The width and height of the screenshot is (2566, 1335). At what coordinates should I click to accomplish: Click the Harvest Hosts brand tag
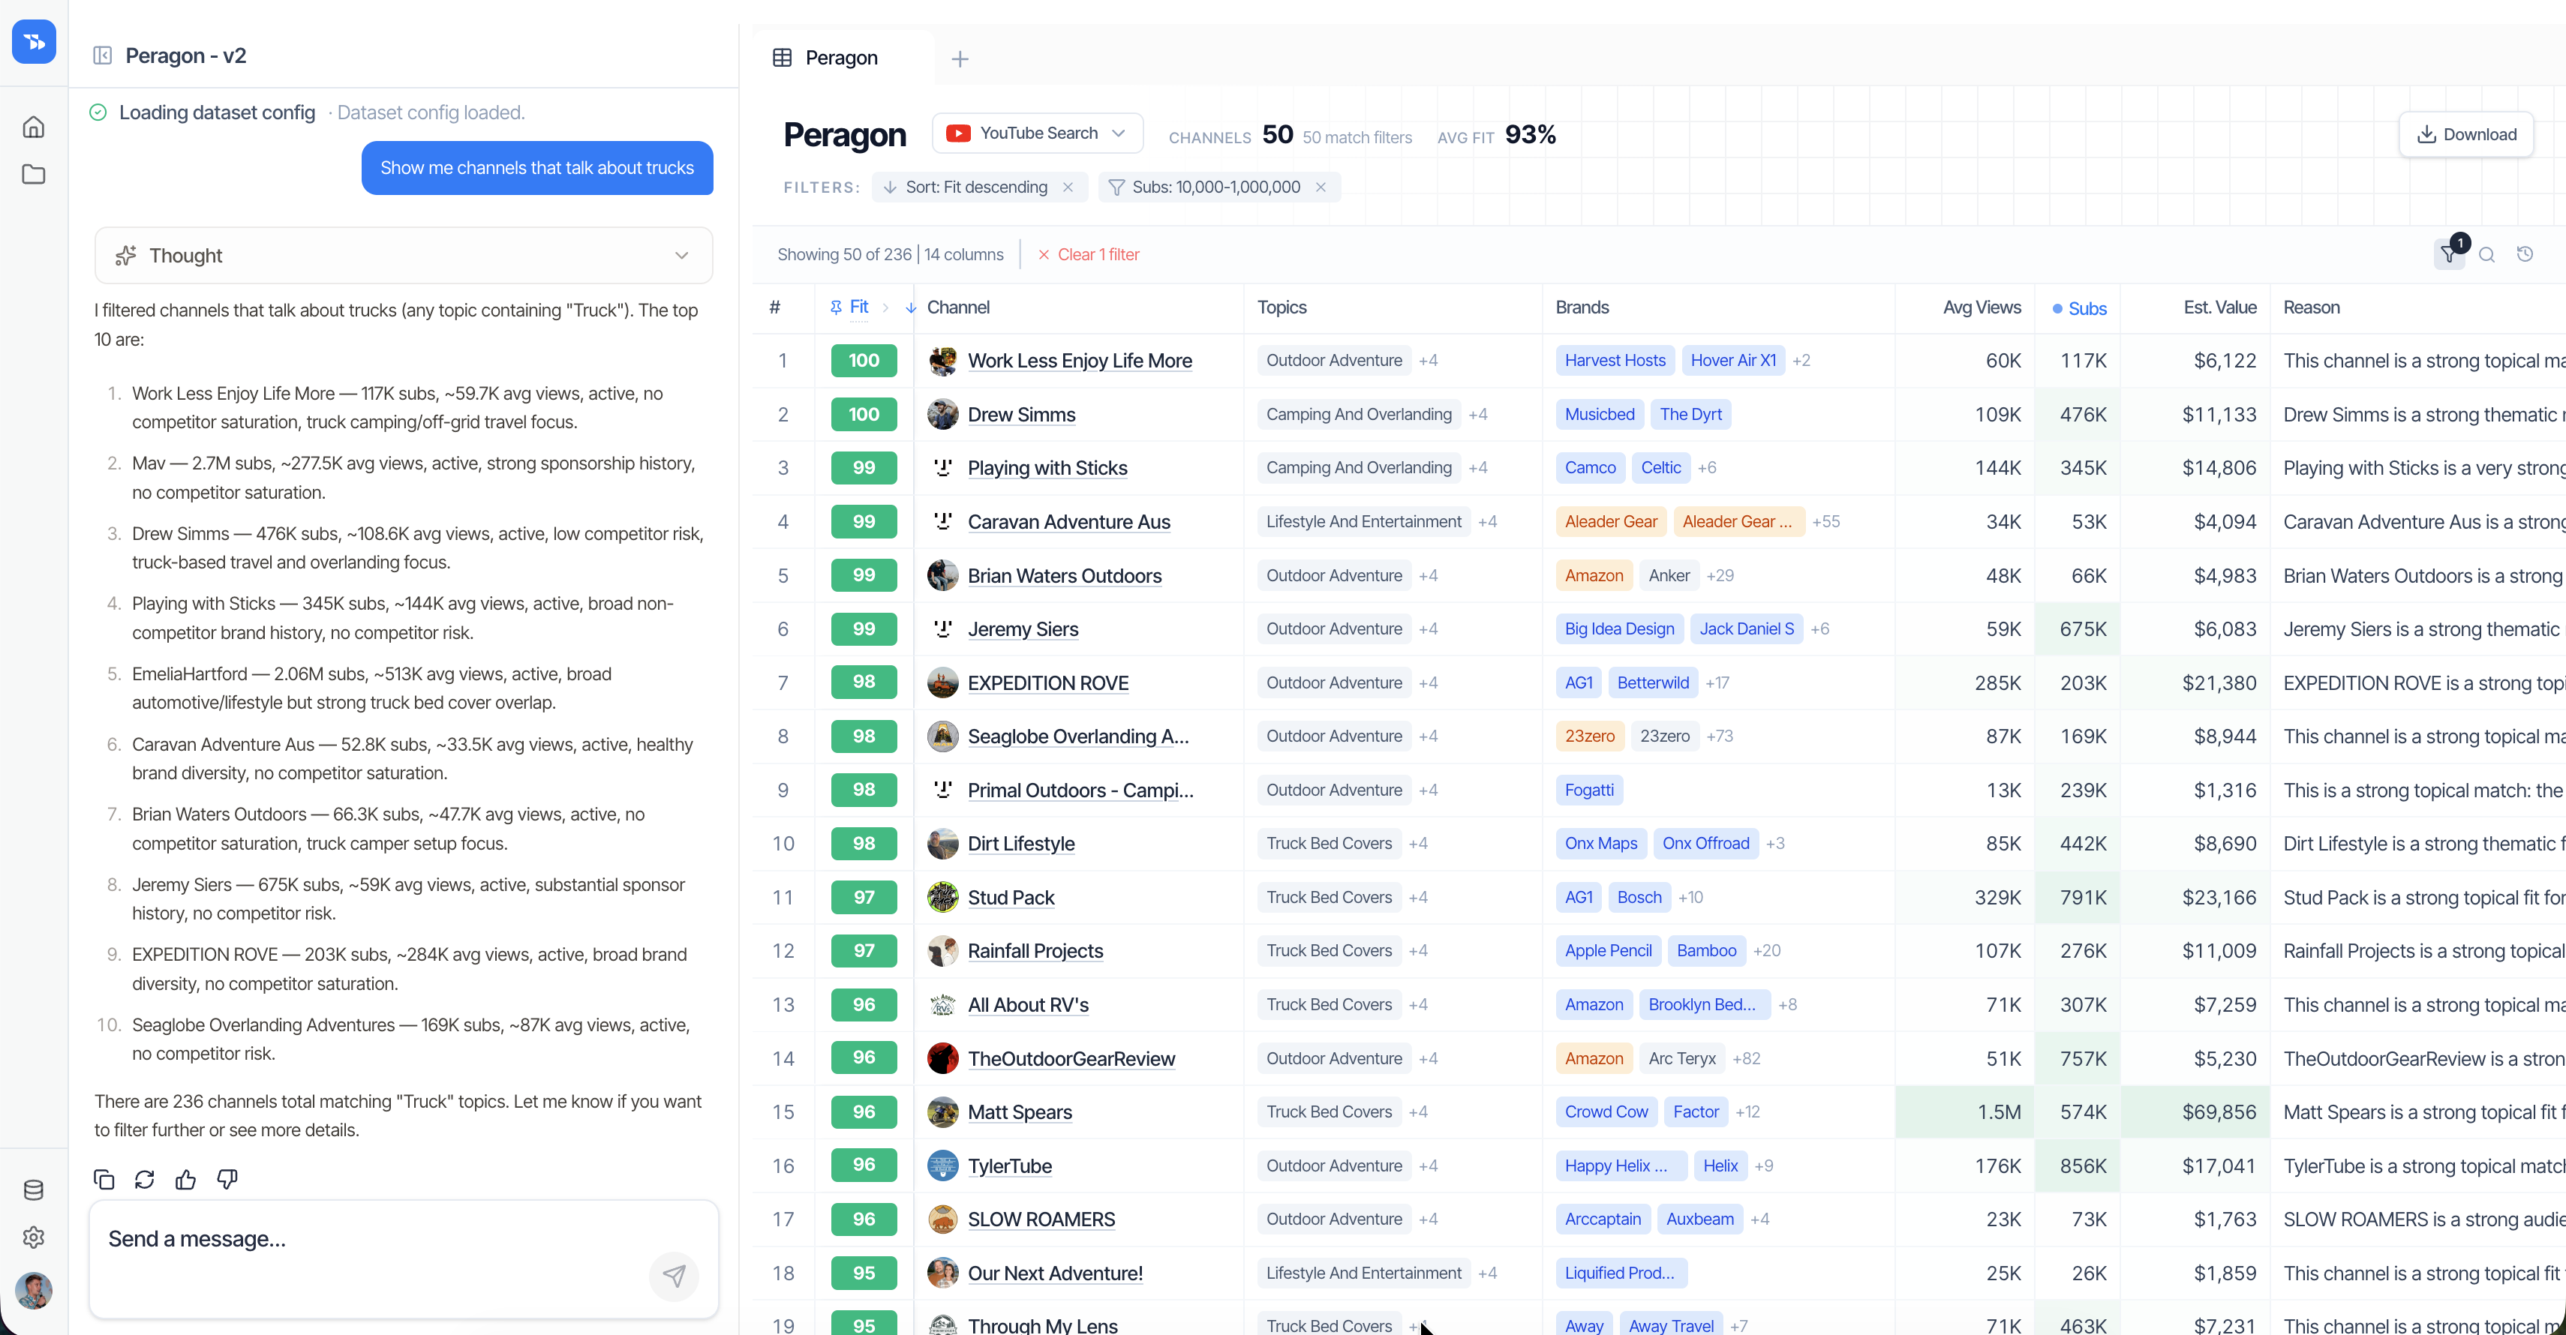(x=1615, y=361)
